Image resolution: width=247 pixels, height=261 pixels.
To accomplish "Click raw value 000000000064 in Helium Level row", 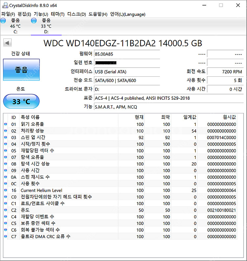I will [x=222, y=191].
